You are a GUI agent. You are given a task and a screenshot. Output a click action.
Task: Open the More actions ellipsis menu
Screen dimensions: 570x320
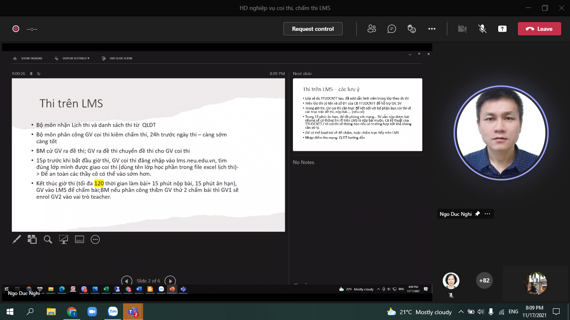pyautogui.click(x=431, y=29)
